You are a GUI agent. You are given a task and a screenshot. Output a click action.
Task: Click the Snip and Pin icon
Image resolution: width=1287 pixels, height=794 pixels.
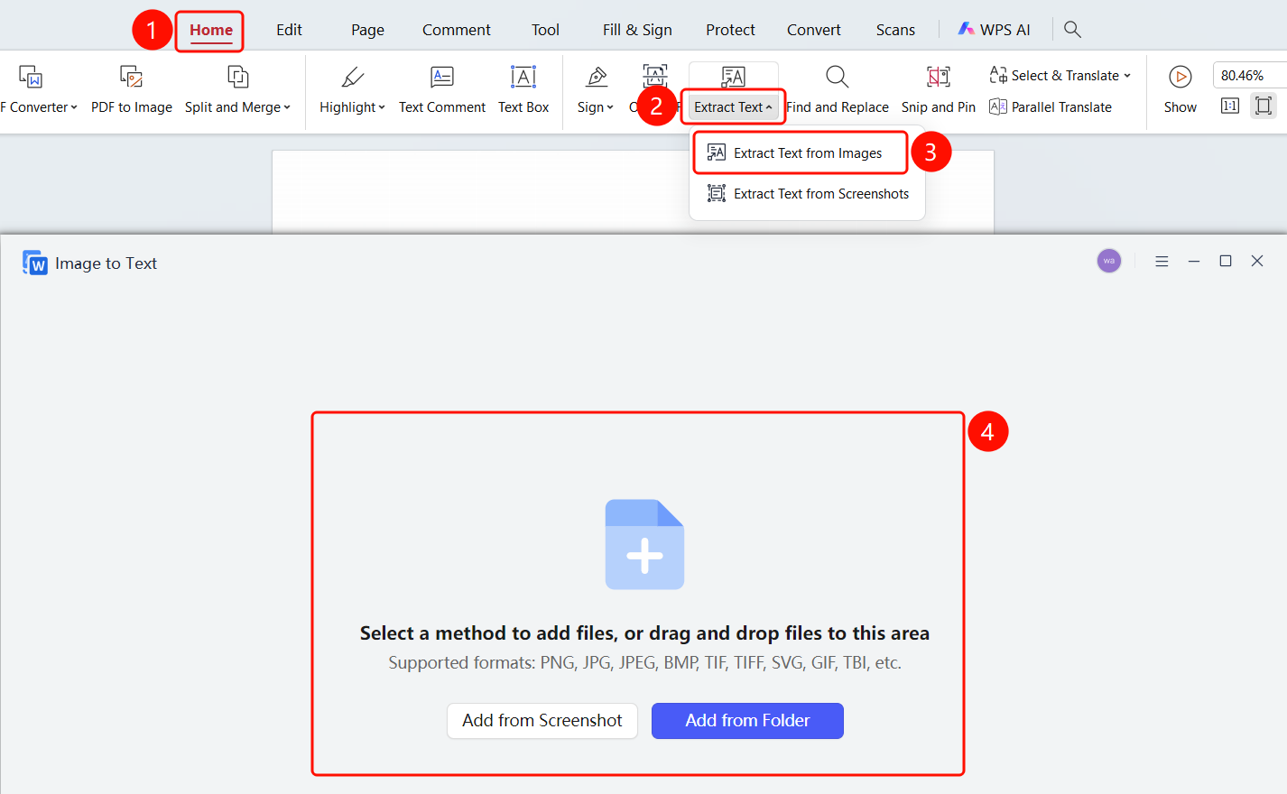point(939,77)
